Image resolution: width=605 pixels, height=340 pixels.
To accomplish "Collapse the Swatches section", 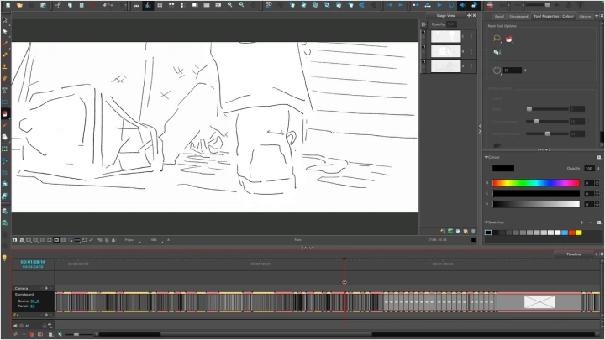I will pyautogui.click(x=486, y=222).
